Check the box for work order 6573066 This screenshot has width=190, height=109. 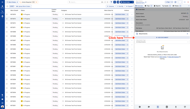coord(7,45)
